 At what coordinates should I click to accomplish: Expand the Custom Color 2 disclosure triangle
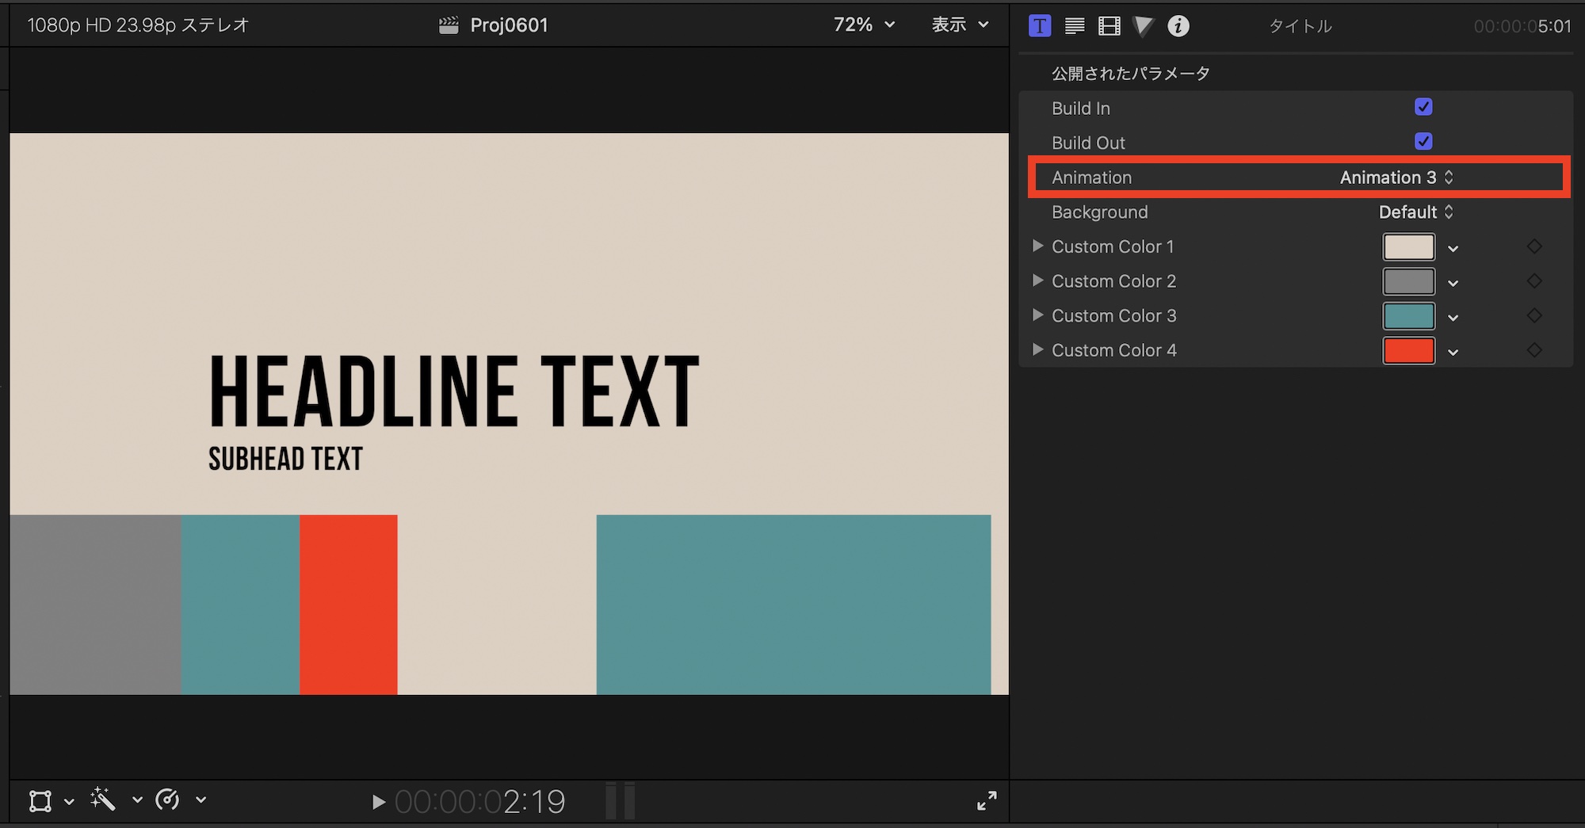point(1037,280)
